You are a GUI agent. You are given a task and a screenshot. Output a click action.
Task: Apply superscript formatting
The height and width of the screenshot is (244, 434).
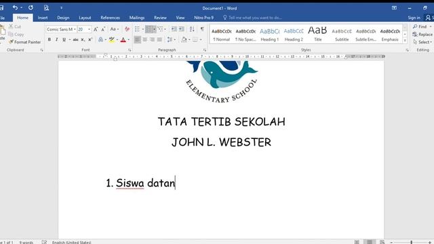90,39
